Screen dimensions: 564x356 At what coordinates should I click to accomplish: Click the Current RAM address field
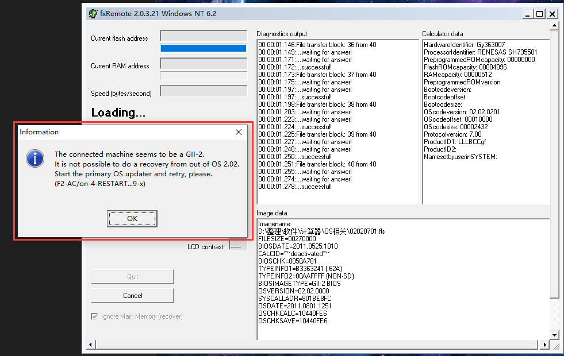tap(204, 64)
